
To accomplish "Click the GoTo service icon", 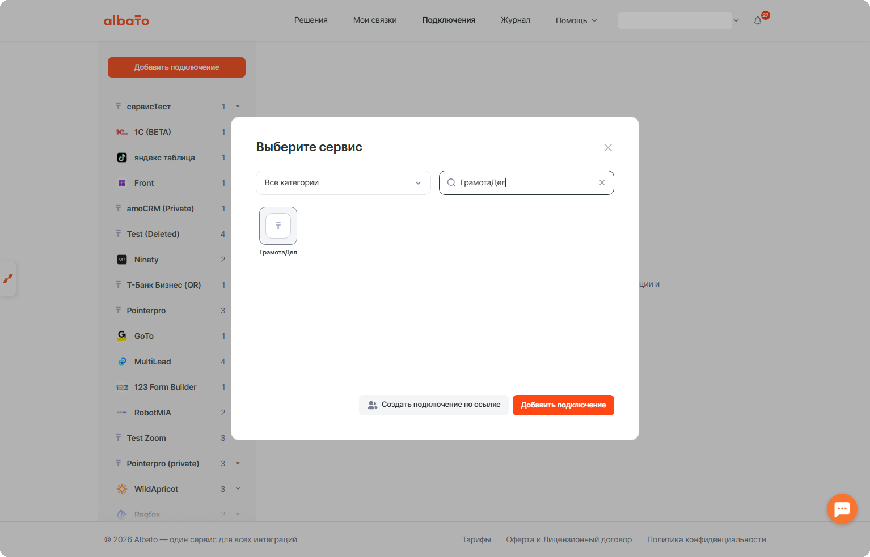I will point(122,336).
